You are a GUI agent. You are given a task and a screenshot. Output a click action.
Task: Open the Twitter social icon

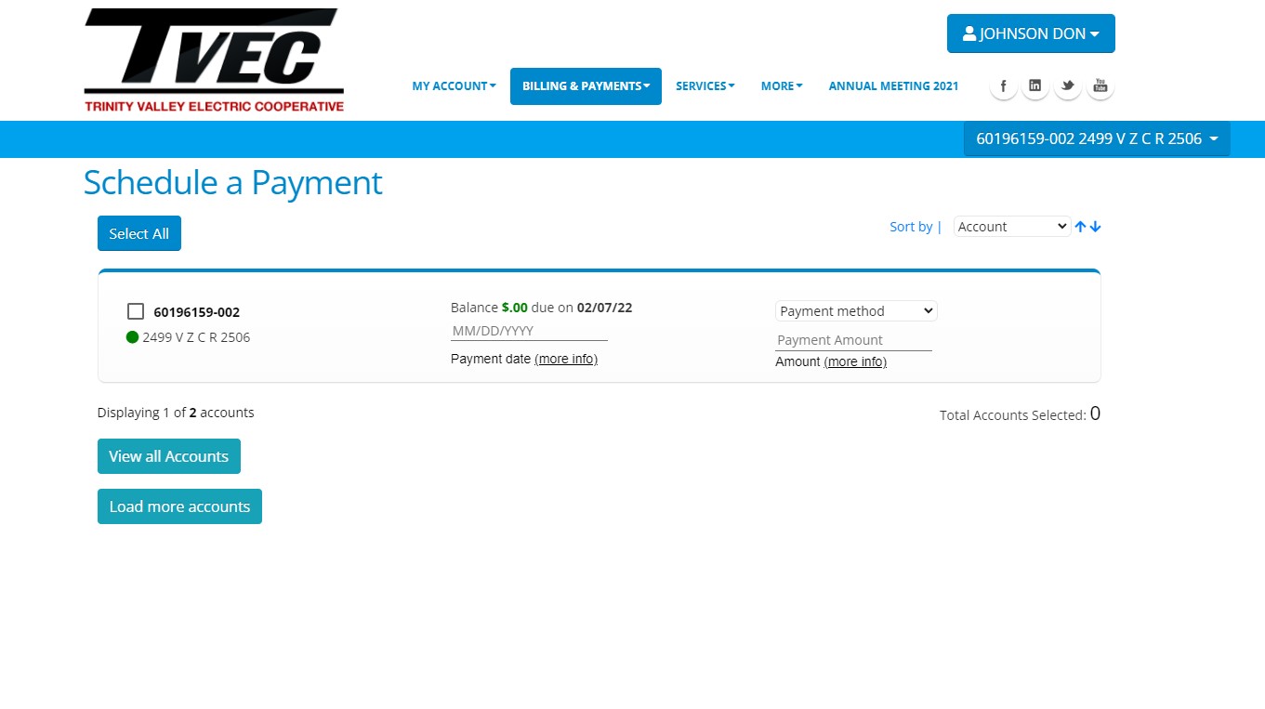pos(1067,86)
